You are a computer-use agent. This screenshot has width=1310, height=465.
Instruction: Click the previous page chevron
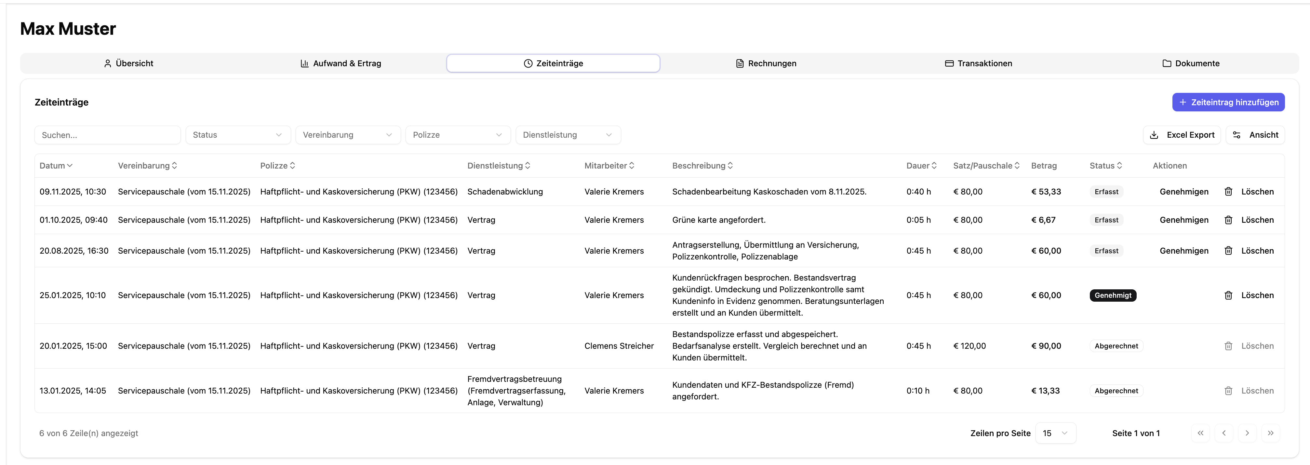coord(1223,433)
